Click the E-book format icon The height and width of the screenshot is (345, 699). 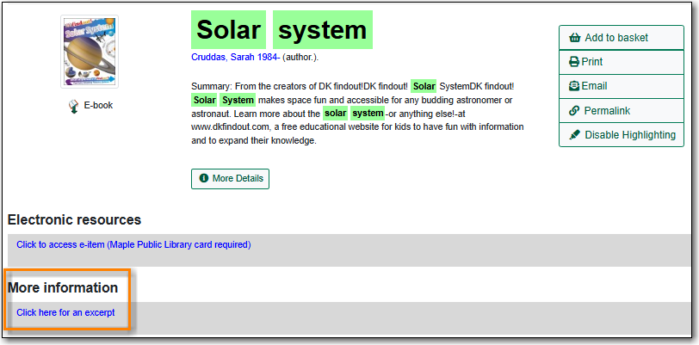pos(74,106)
